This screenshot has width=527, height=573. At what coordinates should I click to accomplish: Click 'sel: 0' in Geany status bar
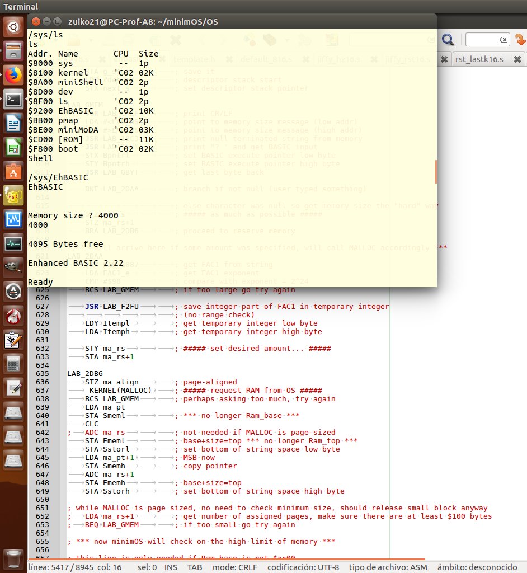[147, 567]
